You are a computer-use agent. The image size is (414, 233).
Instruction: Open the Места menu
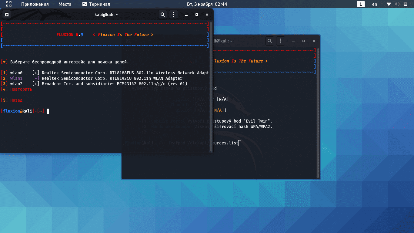coord(65,4)
